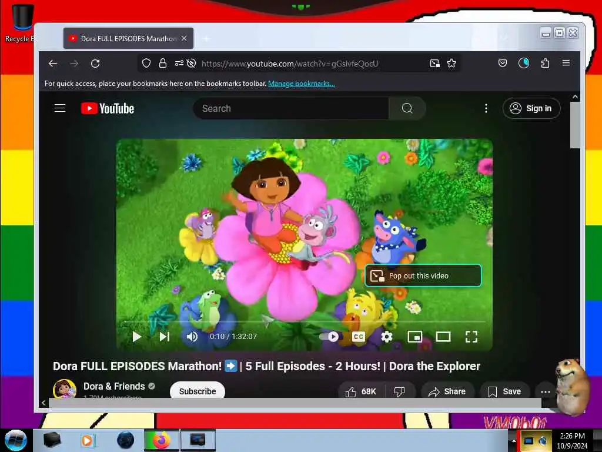
Task: Open the Pocket save icon in the toolbar
Action: click(503, 63)
